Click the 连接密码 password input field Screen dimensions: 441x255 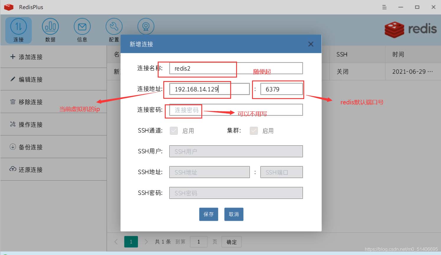pos(236,110)
